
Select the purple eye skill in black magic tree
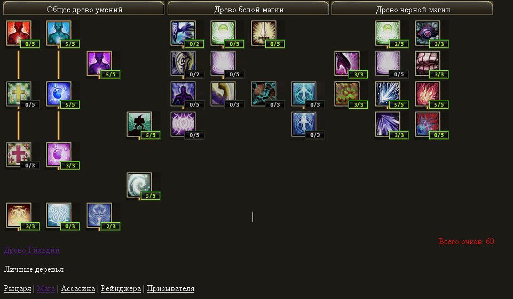coord(428,33)
